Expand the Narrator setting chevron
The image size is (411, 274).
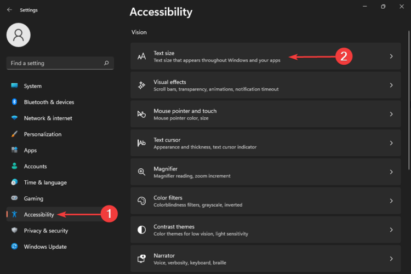coord(391,259)
